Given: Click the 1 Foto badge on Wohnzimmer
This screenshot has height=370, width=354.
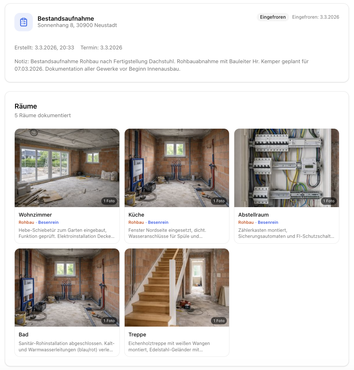Looking at the screenshot, I should [x=109, y=201].
